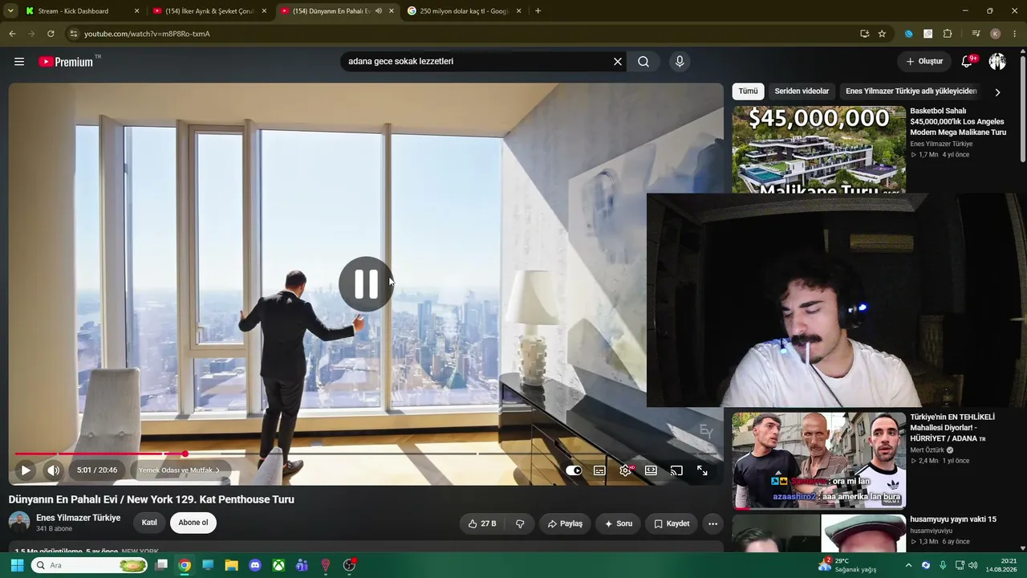Toggle subtitles in the video player
This screenshot has width=1027, height=578.
(599, 470)
